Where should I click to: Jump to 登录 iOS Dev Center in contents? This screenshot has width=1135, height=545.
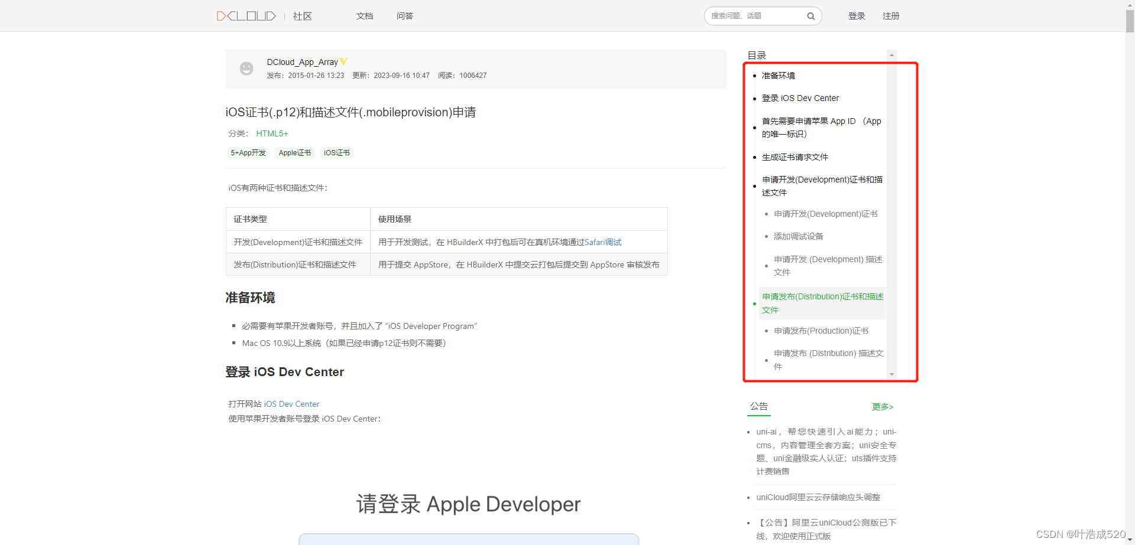click(x=800, y=98)
